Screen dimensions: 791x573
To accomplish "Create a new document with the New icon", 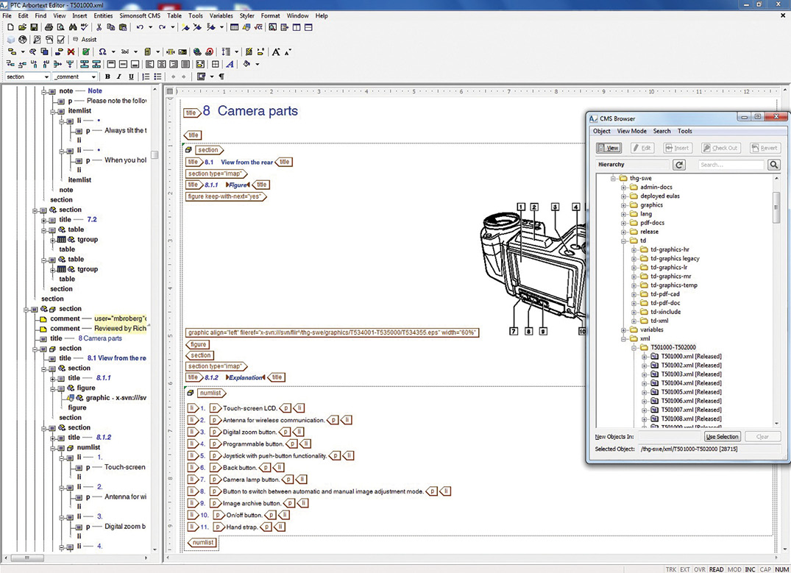I will point(10,27).
